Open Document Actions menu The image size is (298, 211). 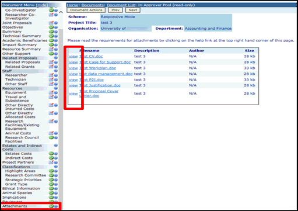click(x=86, y=10)
